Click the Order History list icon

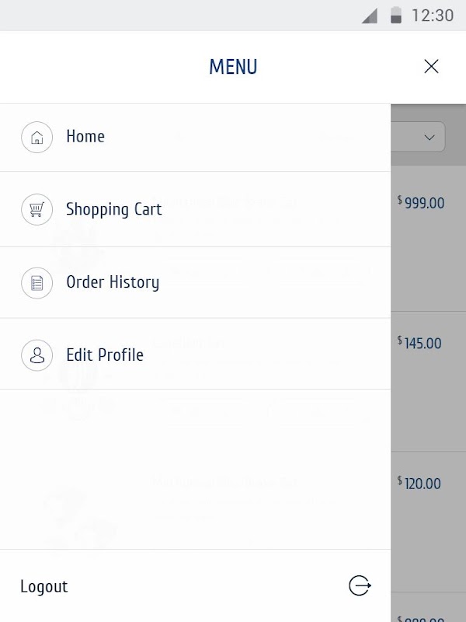tap(37, 282)
